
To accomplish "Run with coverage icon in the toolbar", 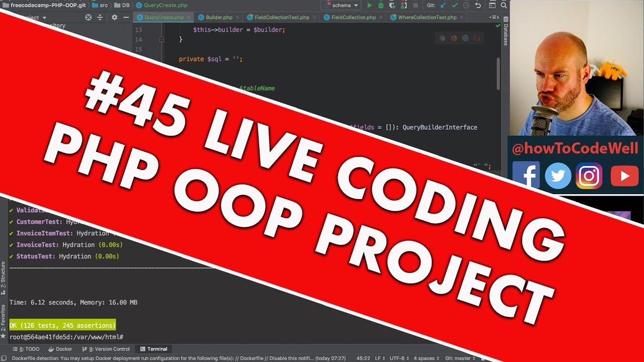I will [x=392, y=6].
